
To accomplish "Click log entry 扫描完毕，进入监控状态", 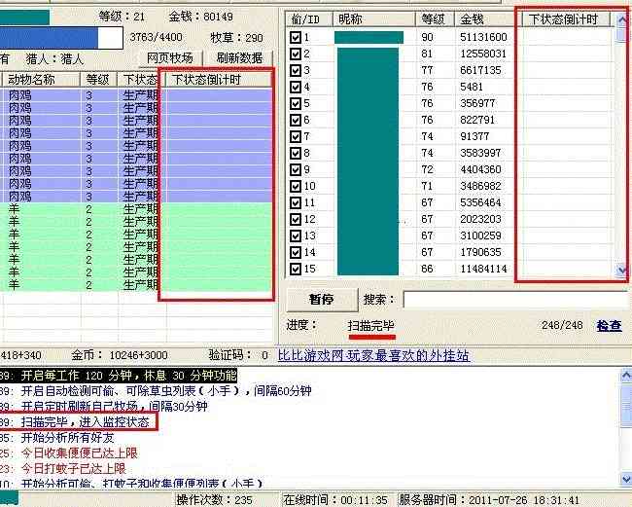I will (85, 422).
